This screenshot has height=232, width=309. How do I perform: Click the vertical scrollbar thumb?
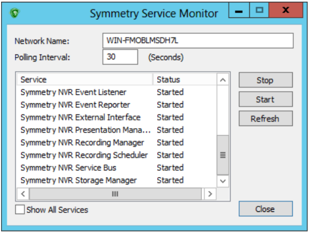[x=223, y=155]
